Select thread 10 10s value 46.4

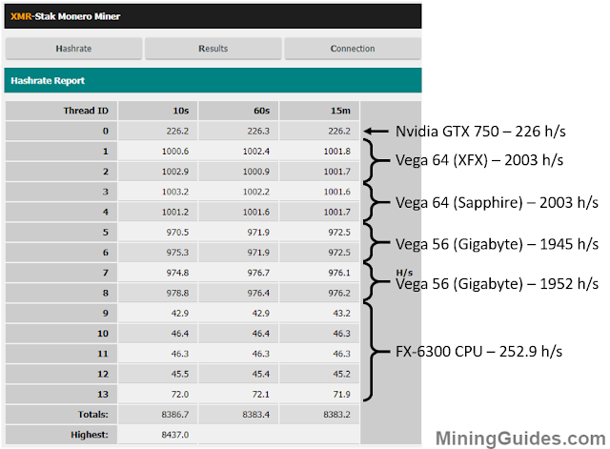(180, 334)
